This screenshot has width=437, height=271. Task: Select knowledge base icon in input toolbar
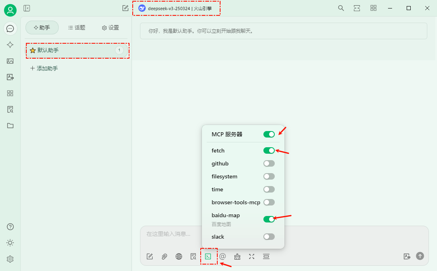(193, 256)
